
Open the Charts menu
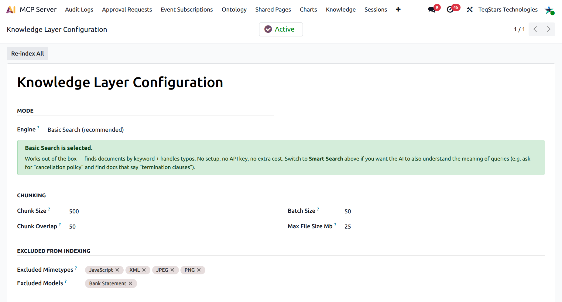(x=308, y=10)
